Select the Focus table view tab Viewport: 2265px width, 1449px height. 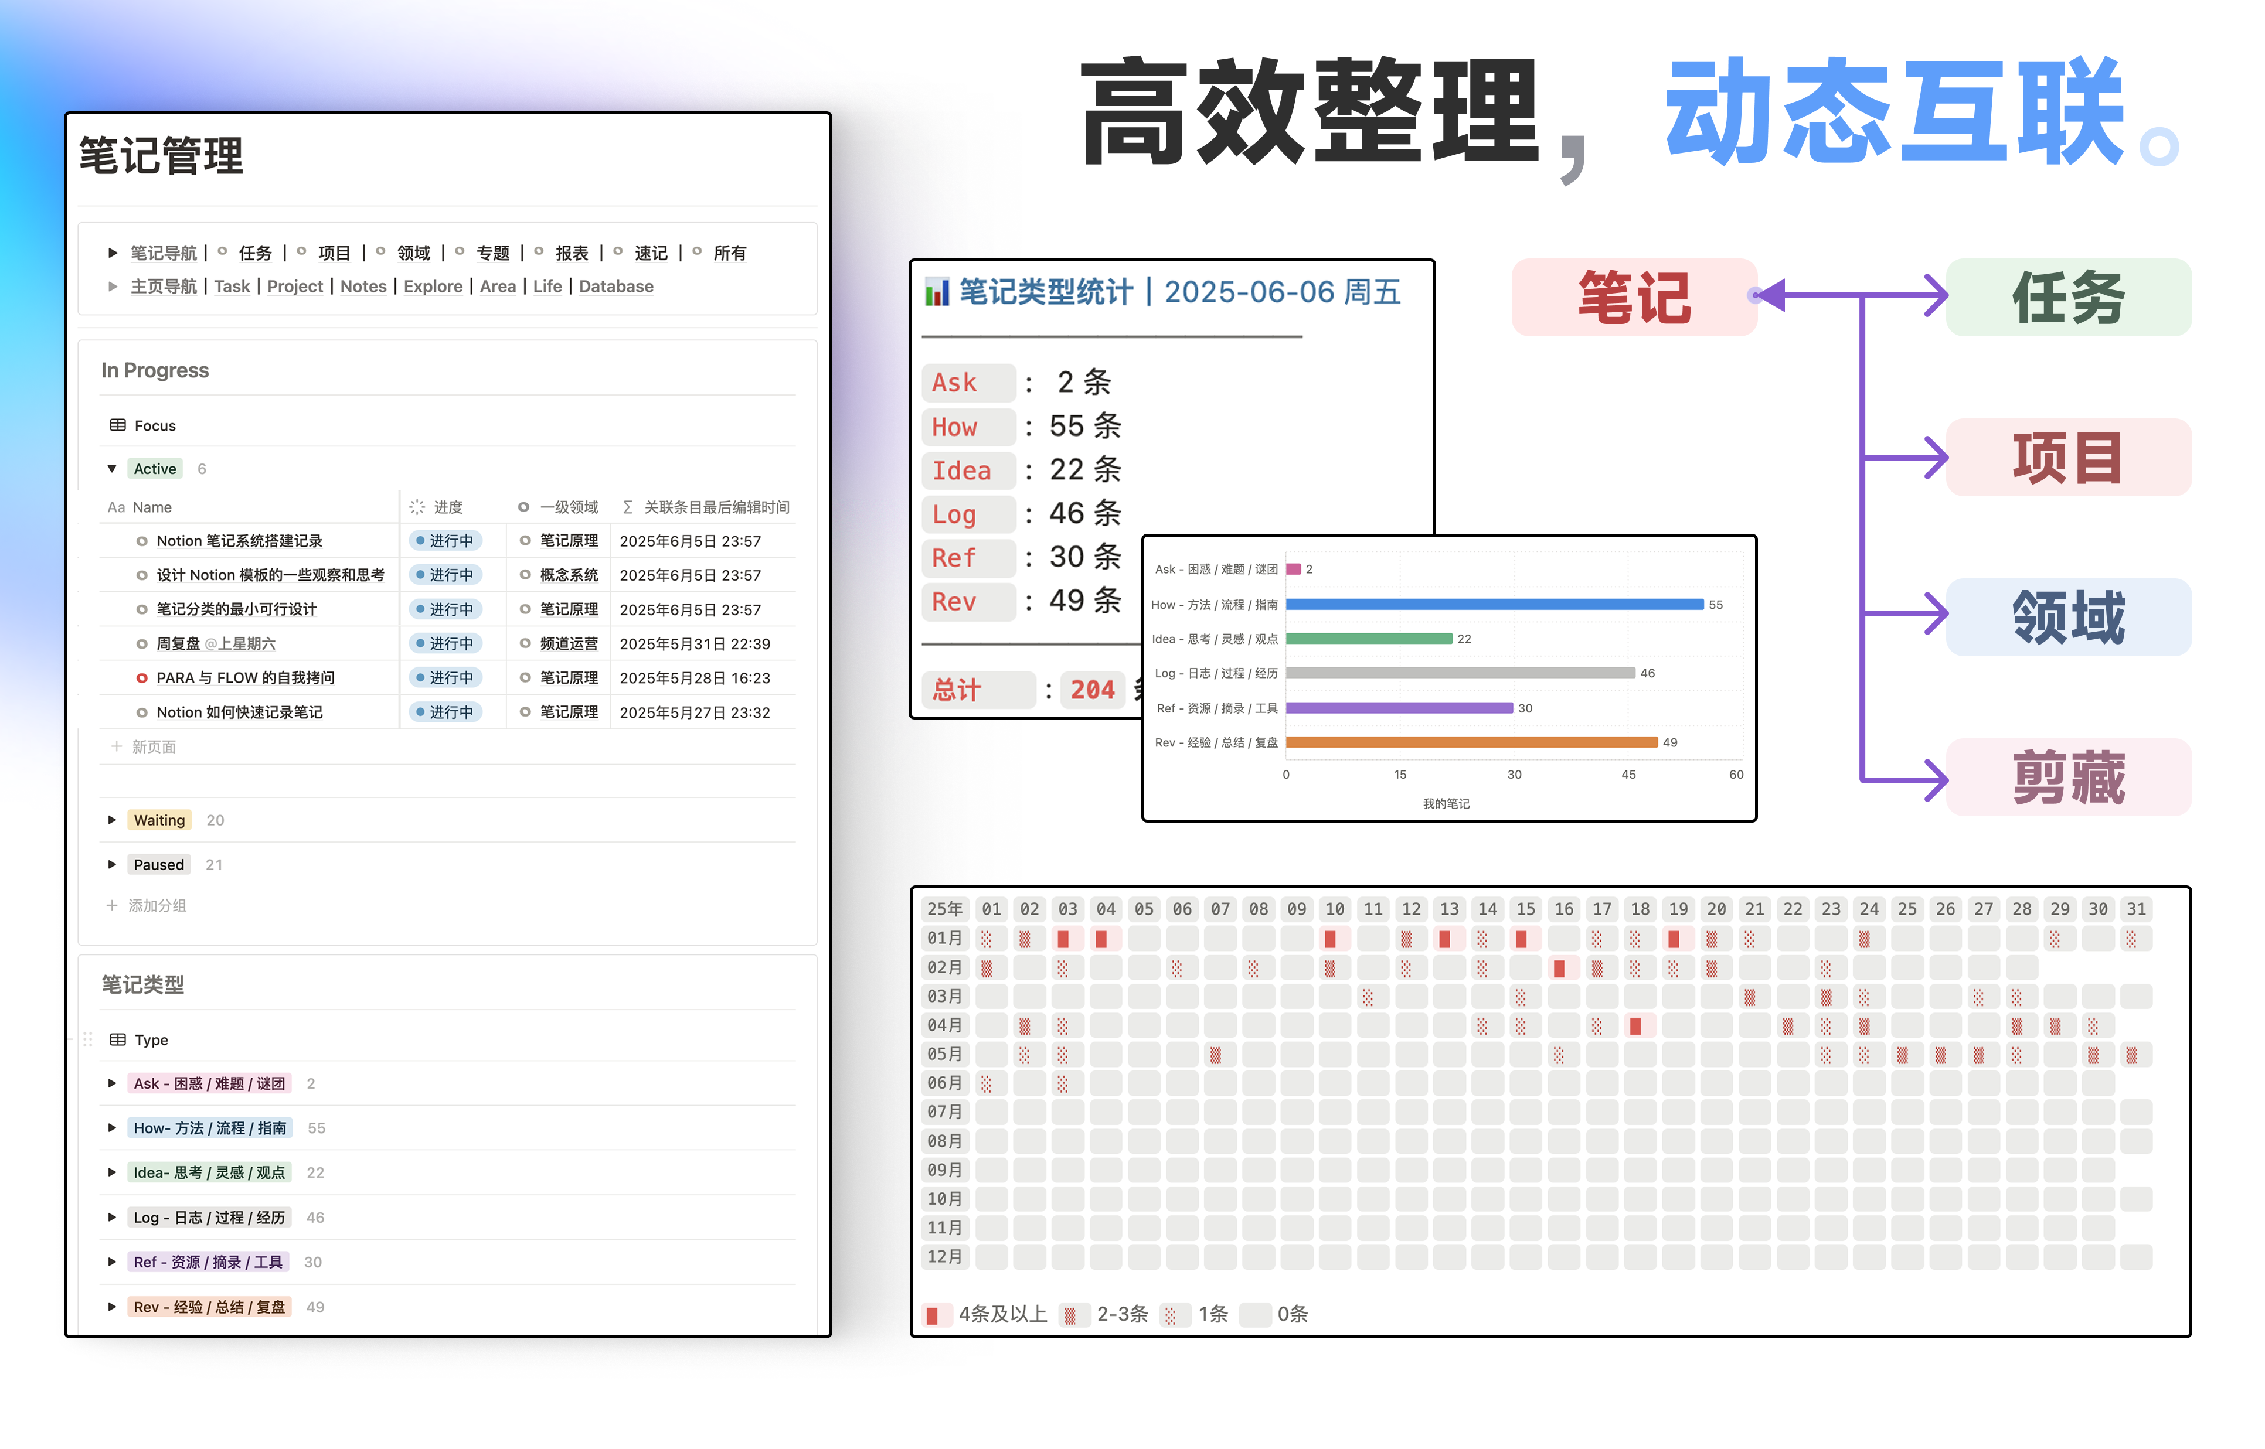143,425
